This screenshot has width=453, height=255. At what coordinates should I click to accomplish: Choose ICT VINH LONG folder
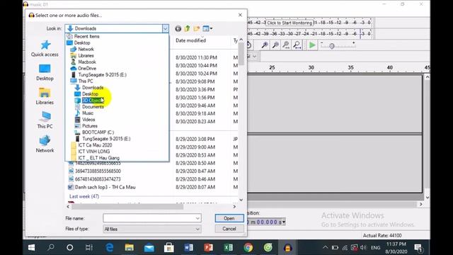[94, 152]
